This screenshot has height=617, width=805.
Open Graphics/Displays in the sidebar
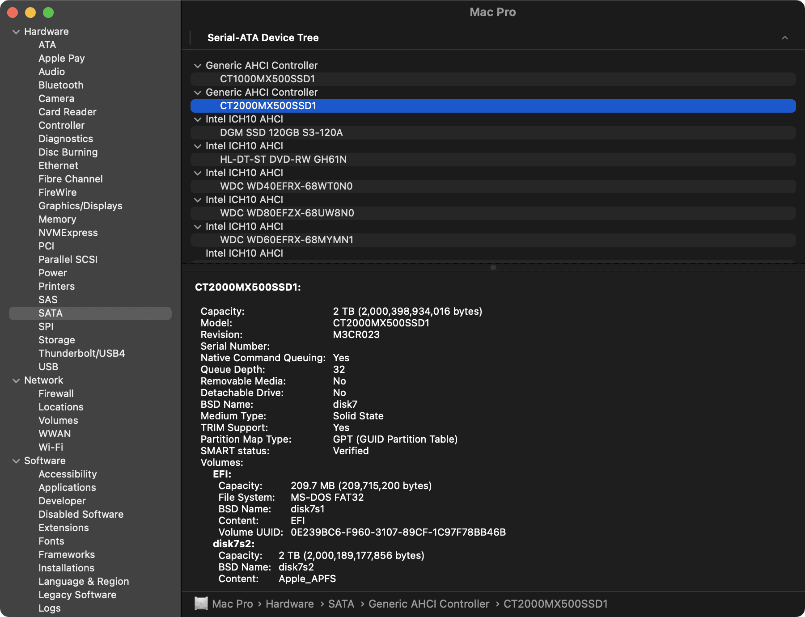[x=80, y=206]
